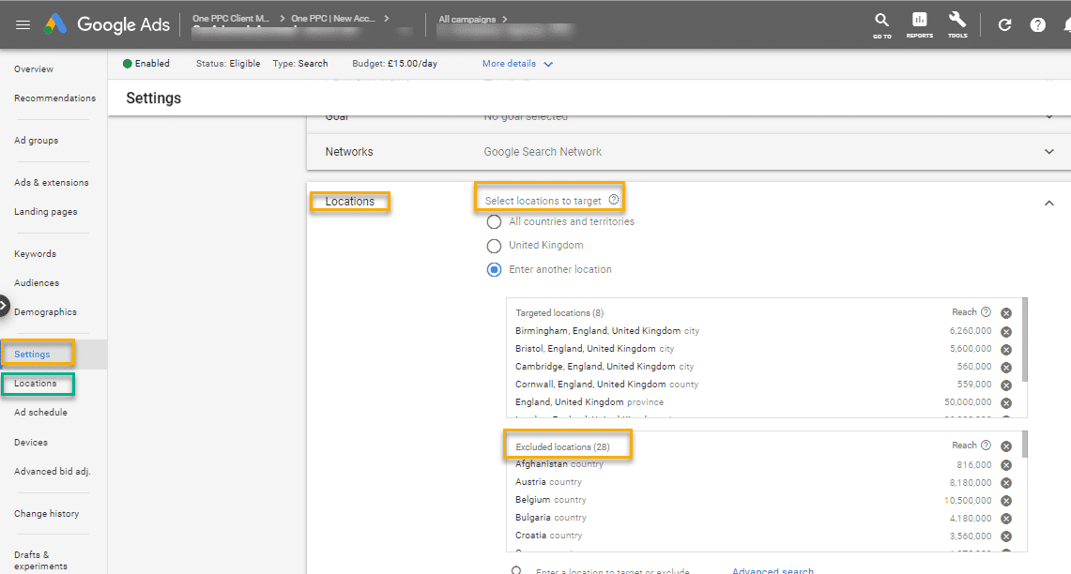Open the Tools menu icon
1071x574 pixels.
(957, 24)
